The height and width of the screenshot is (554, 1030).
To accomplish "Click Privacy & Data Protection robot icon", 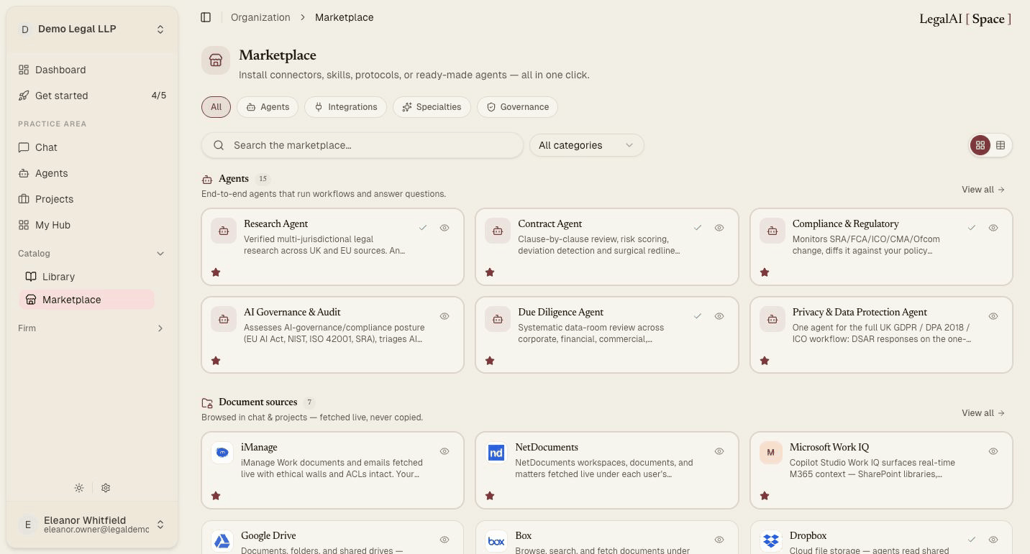I will coord(772,320).
